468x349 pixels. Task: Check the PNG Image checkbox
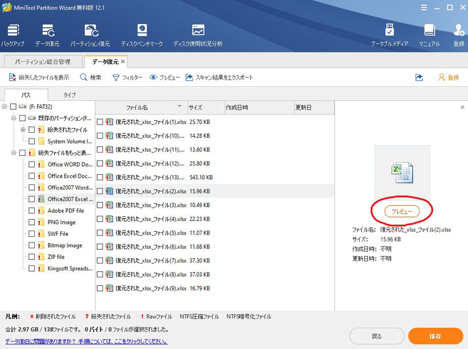[31, 222]
